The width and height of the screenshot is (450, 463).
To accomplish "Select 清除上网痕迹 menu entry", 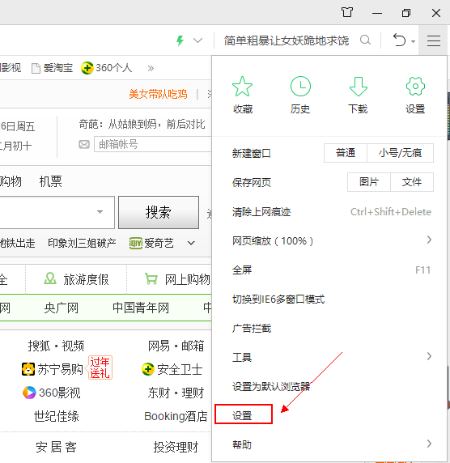I will (x=329, y=212).
